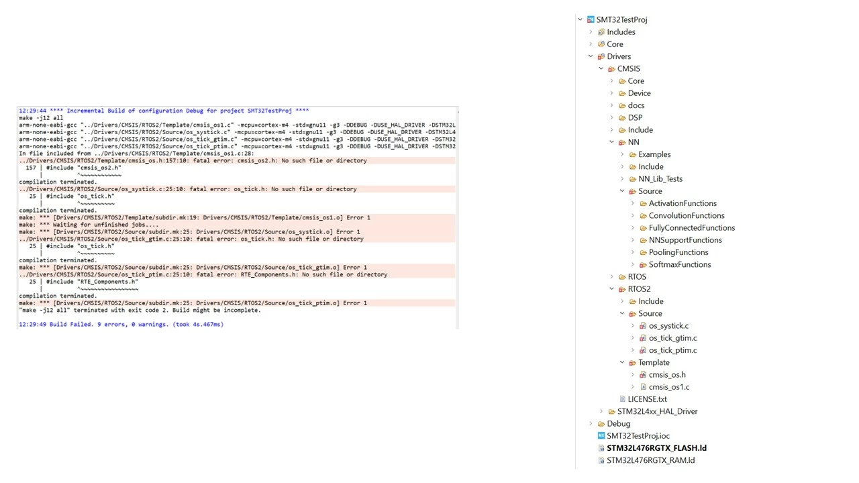Click the cmsis_os1.c file icon
Image resolution: width=859 pixels, height=483 pixels.
pyautogui.click(x=643, y=387)
